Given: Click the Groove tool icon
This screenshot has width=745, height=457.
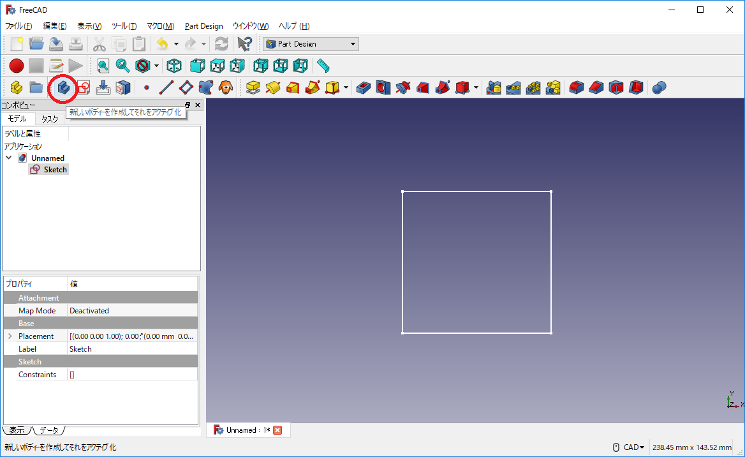Looking at the screenshot, I should [403, 87].
